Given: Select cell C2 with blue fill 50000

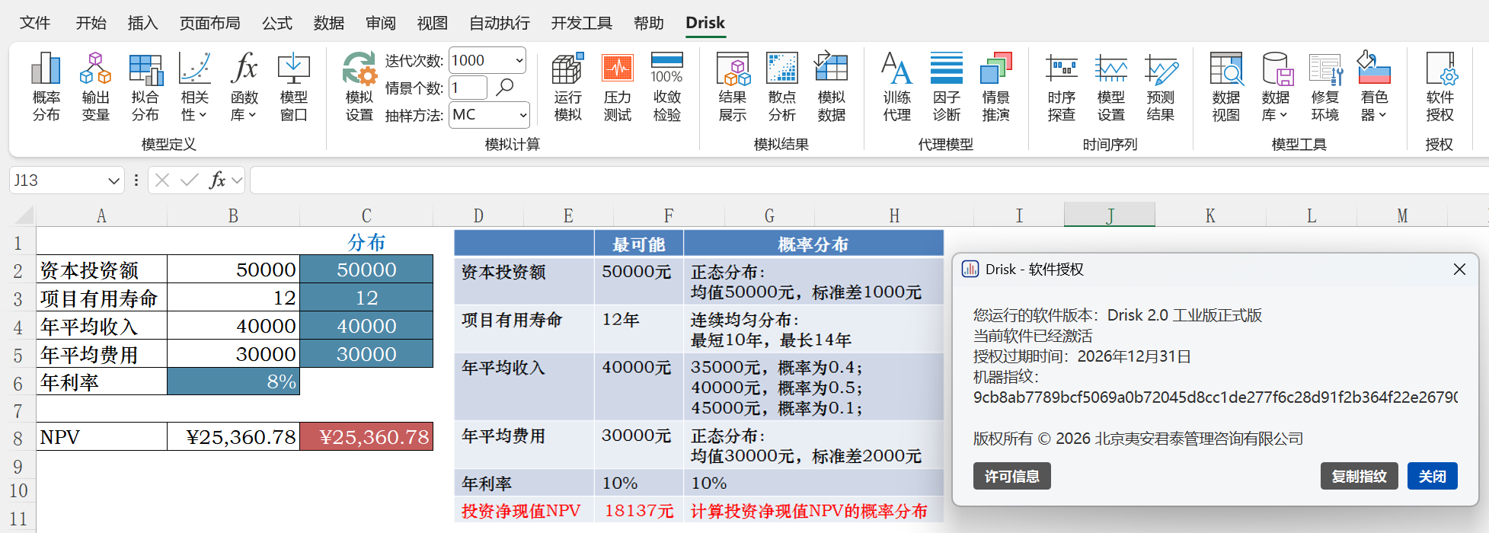Looking at the screenshot, I should pyautogui.click(x=366, y=270).
